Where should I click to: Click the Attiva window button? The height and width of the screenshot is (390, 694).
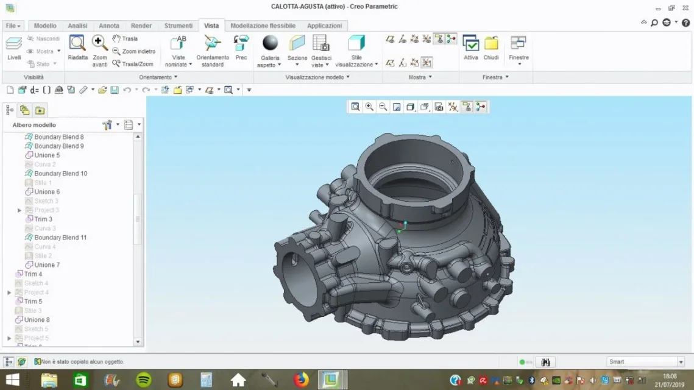(x=470, y=48)
